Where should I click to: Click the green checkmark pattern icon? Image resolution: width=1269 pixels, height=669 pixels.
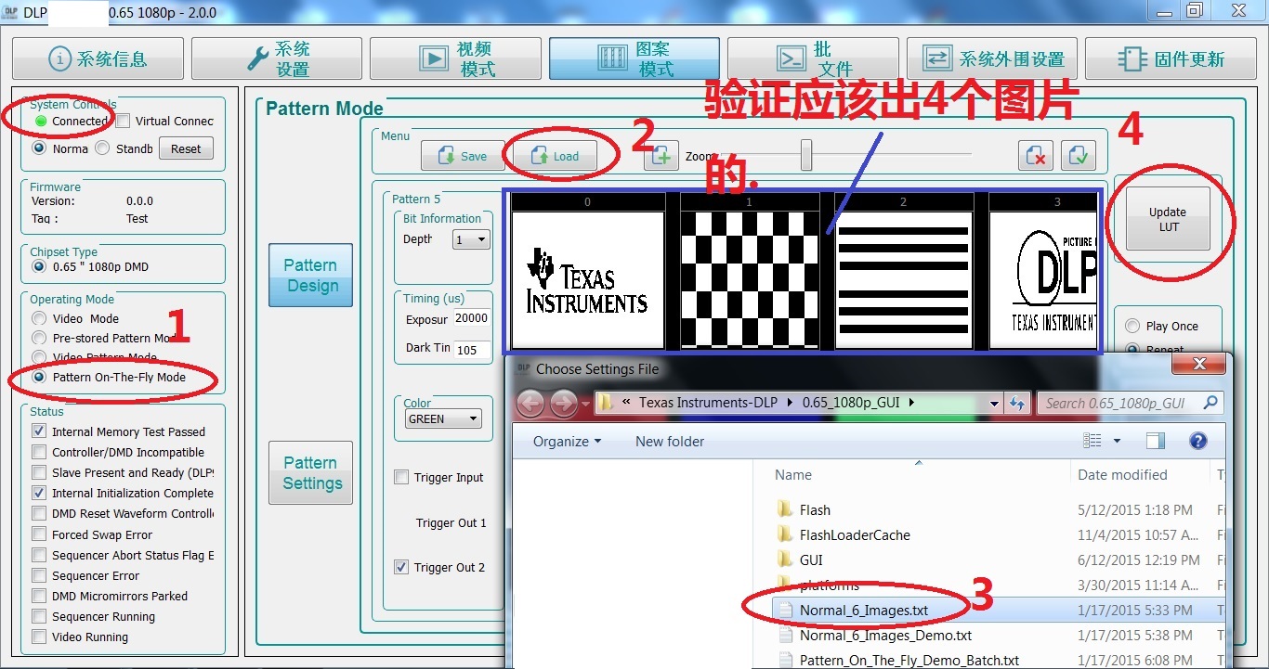tap(1078, 156)
